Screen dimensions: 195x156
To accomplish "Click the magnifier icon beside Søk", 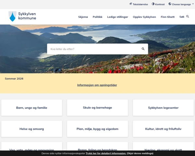I will click(188, 17).
